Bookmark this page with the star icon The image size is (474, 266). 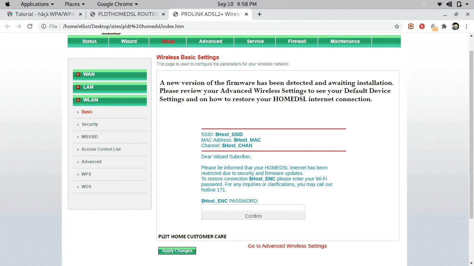397,26
